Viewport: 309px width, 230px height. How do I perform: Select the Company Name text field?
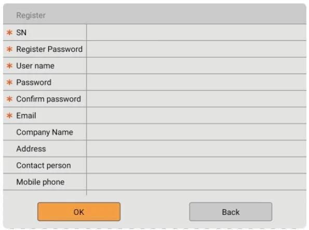coord(196,132)
